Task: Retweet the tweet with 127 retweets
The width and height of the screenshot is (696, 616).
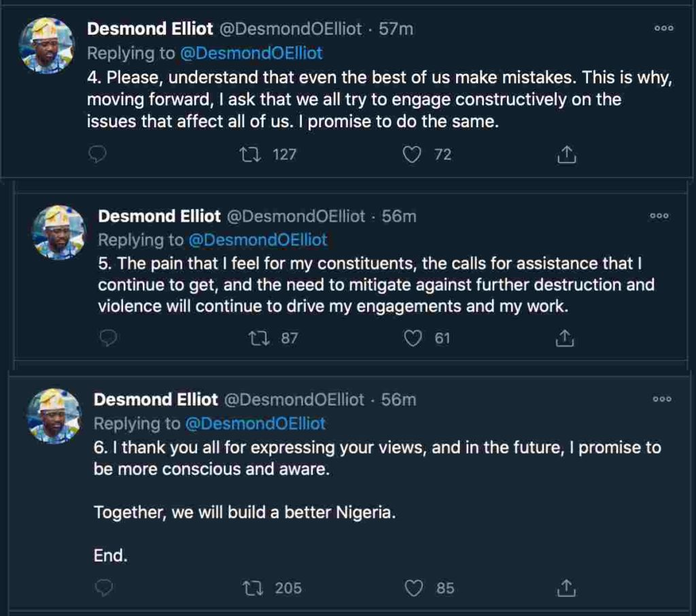Action: 249,155
